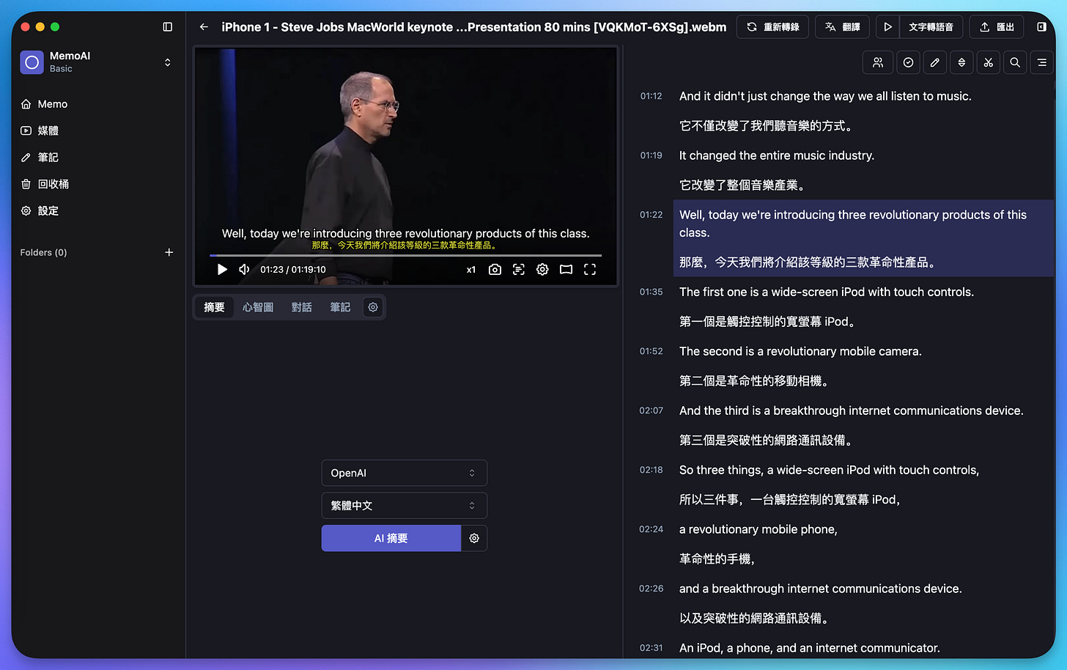This screenshot has width=1067, height=670.
Task: Jump to timestamp 02:26
Action: [651, 589]
